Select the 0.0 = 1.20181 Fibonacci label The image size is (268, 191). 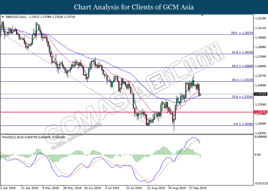pos(243,124)
